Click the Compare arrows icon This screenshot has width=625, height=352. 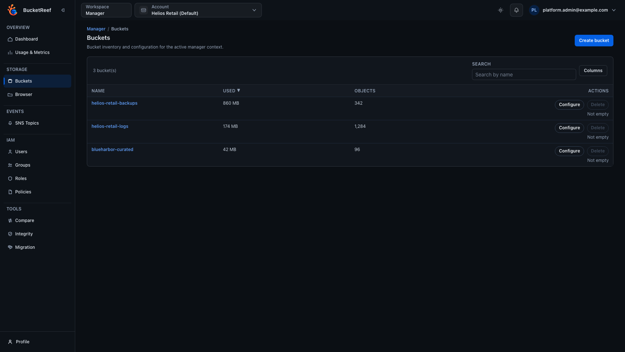[x=10, y=221]
